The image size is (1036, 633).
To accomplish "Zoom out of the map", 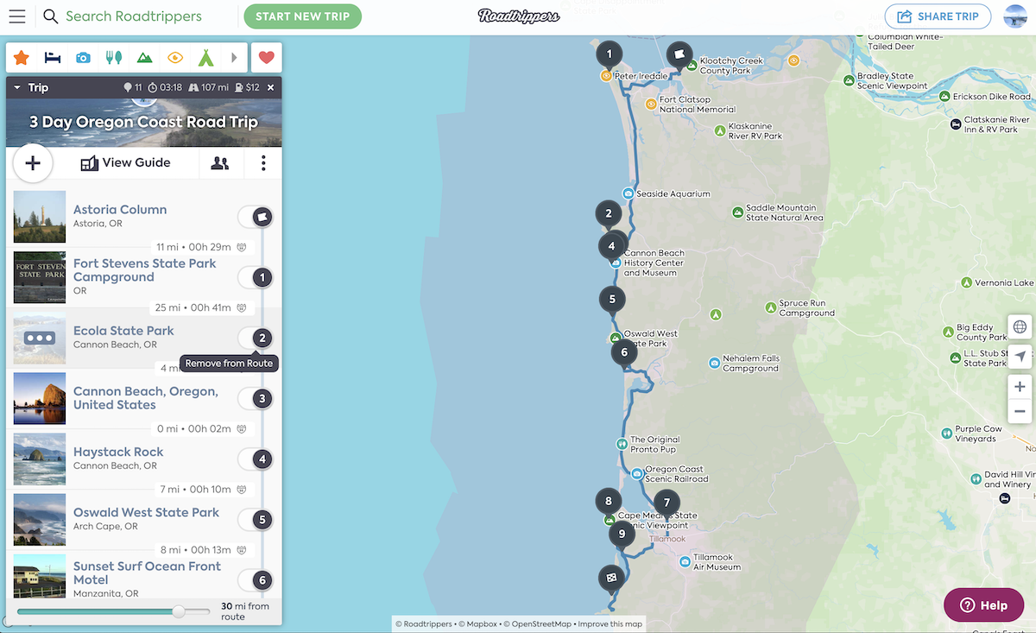I will tap(1020, 412).
